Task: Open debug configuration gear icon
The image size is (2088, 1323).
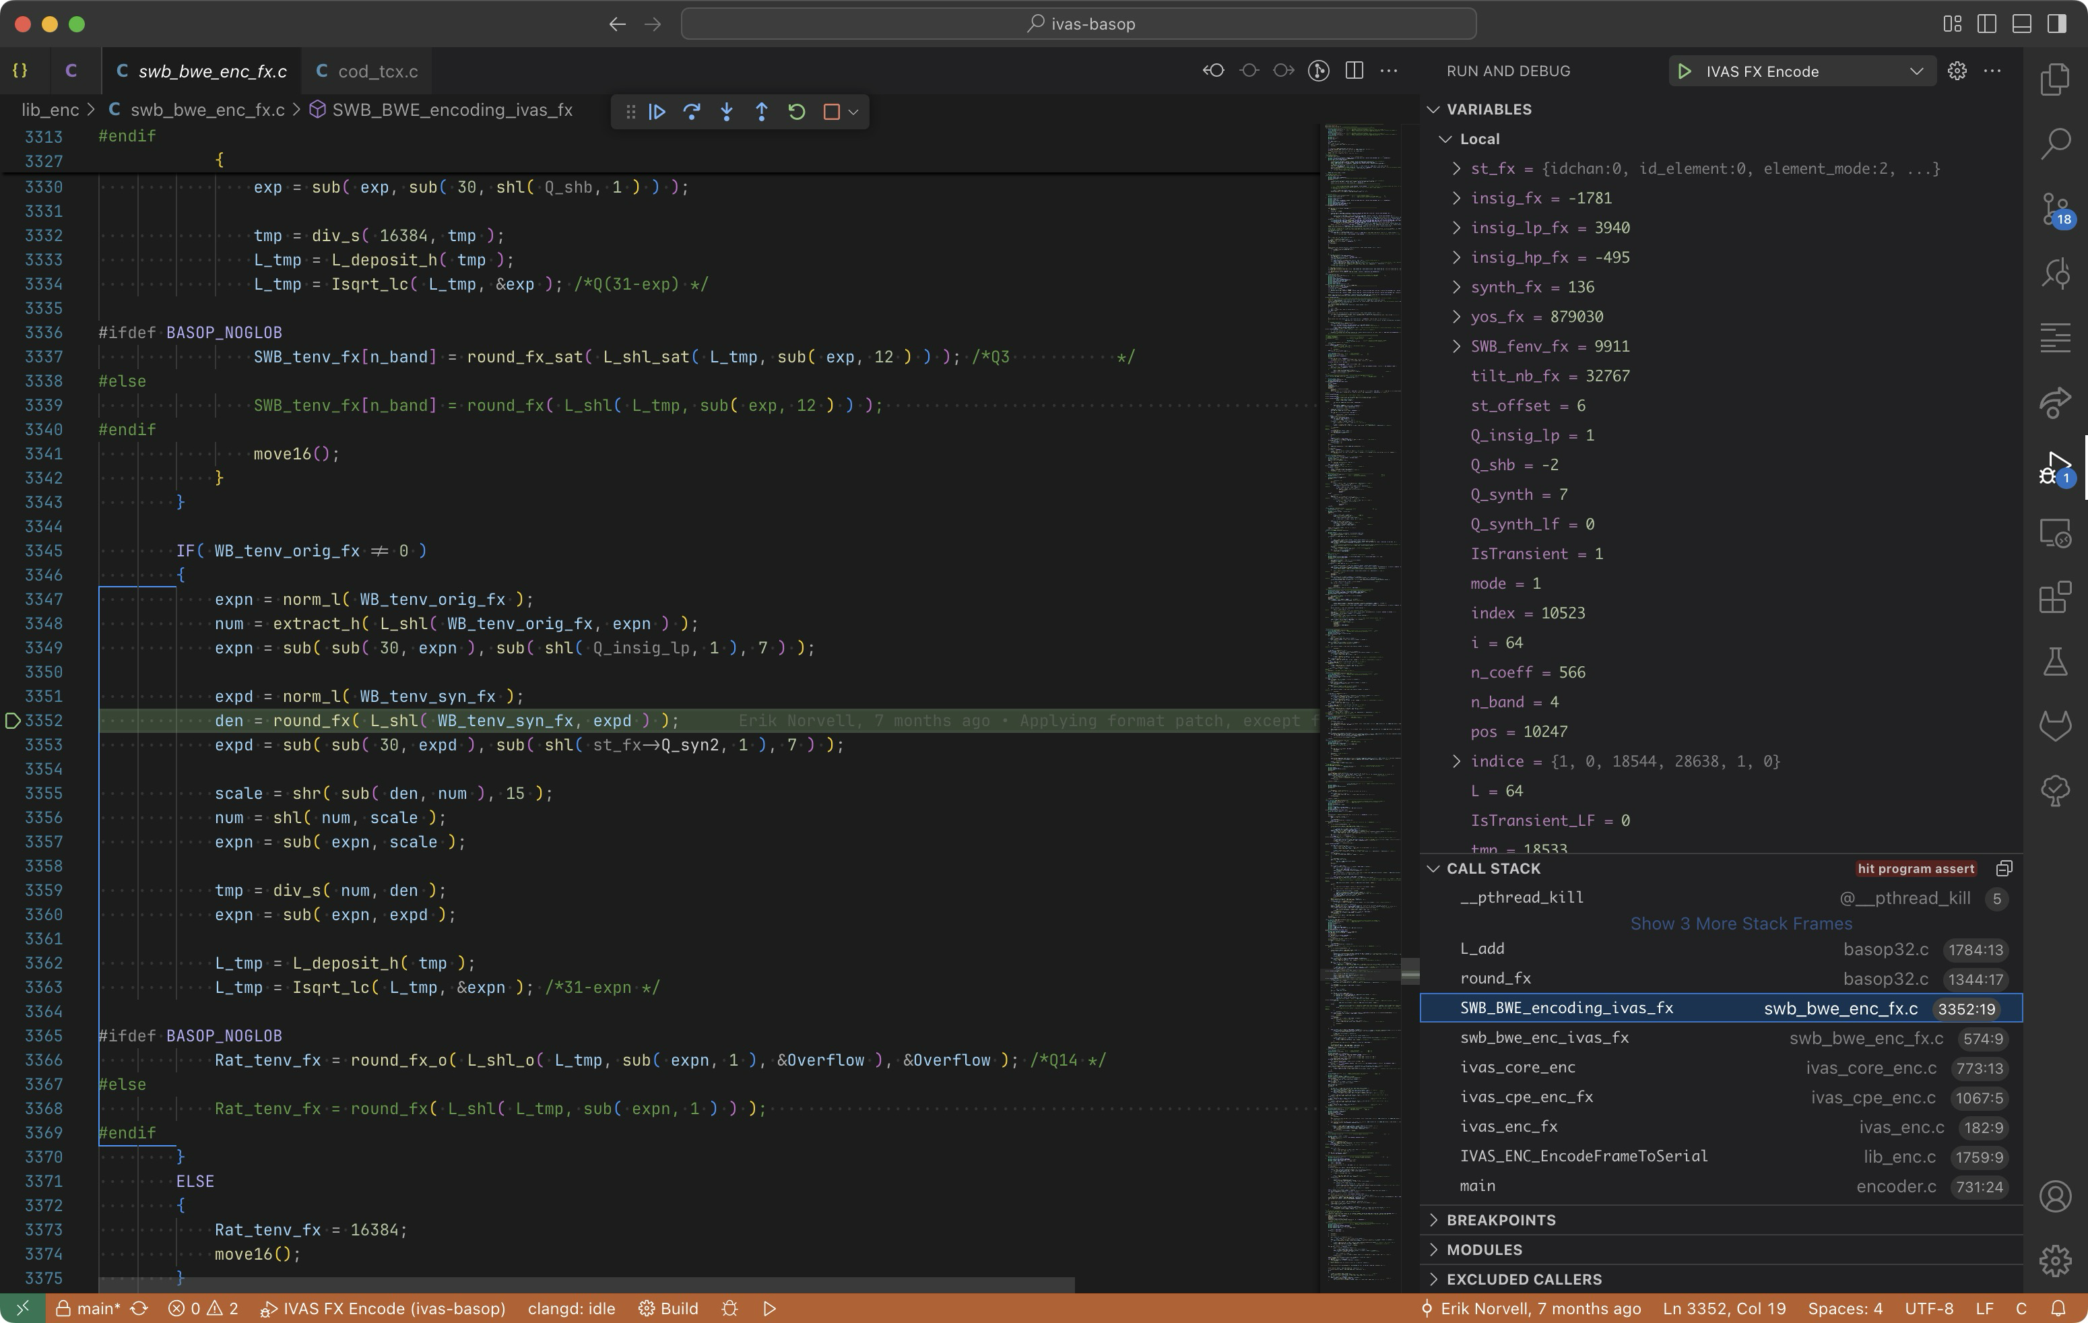Action: (x=1957, y=71)
